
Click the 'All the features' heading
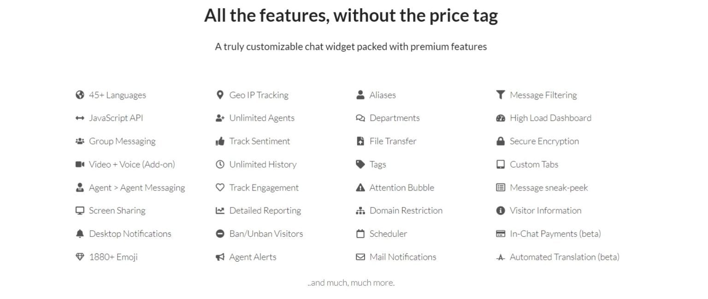click(351, 16)
